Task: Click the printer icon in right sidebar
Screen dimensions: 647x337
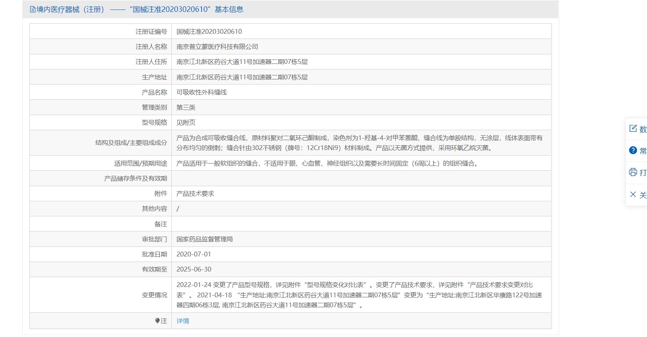Action: point(633,172)
